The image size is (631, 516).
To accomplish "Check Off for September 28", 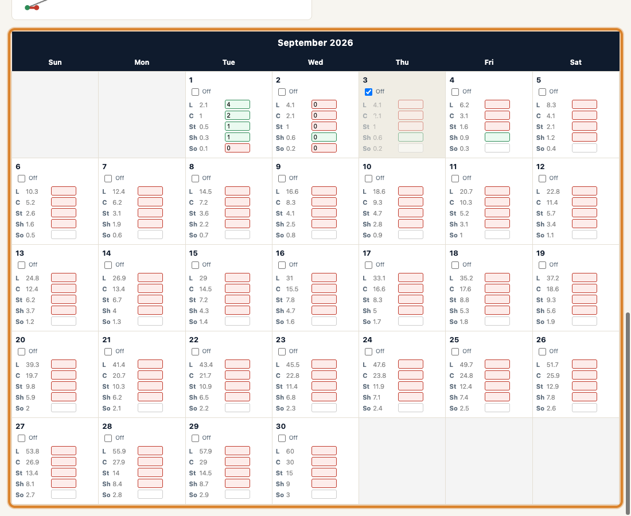I will click(108, 439).
